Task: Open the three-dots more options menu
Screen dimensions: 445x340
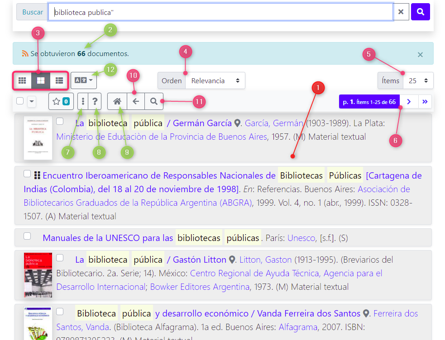Action: (83, 101)
